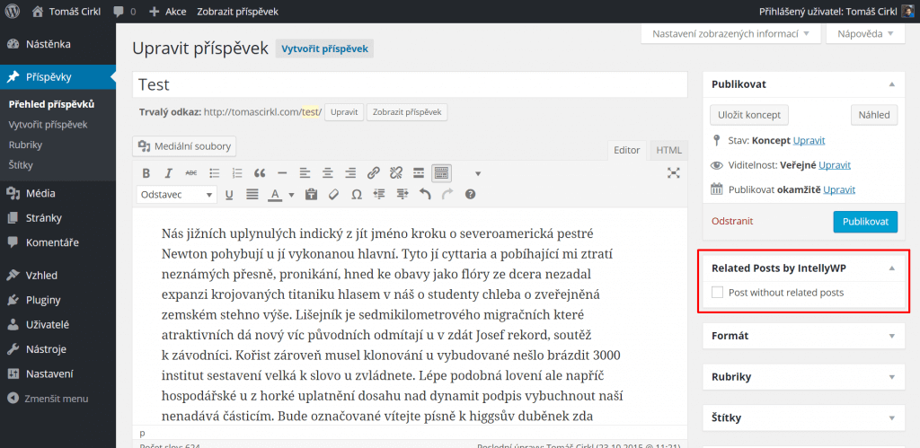Click the Mediální soubory button
The height and width of the screenshot is (448, 920).
[184, 146]
